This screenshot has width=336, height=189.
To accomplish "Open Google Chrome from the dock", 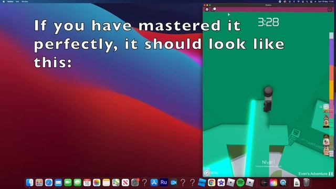I will [212, 183].
